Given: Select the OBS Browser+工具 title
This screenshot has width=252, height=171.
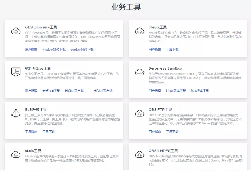Looking at the screenshot, I should [41, 27].
